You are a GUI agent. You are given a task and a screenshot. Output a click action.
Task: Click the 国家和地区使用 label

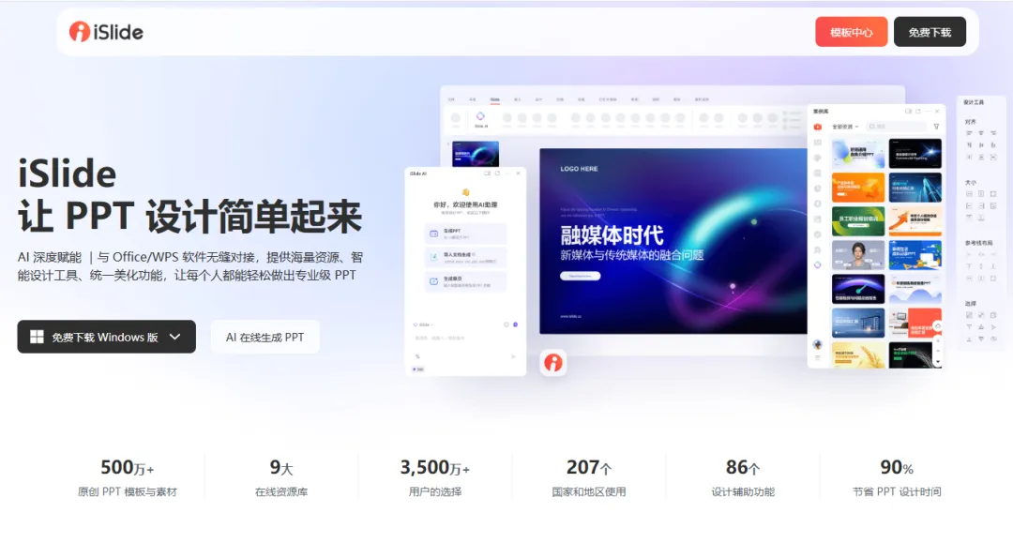click(x=588, y=492)
